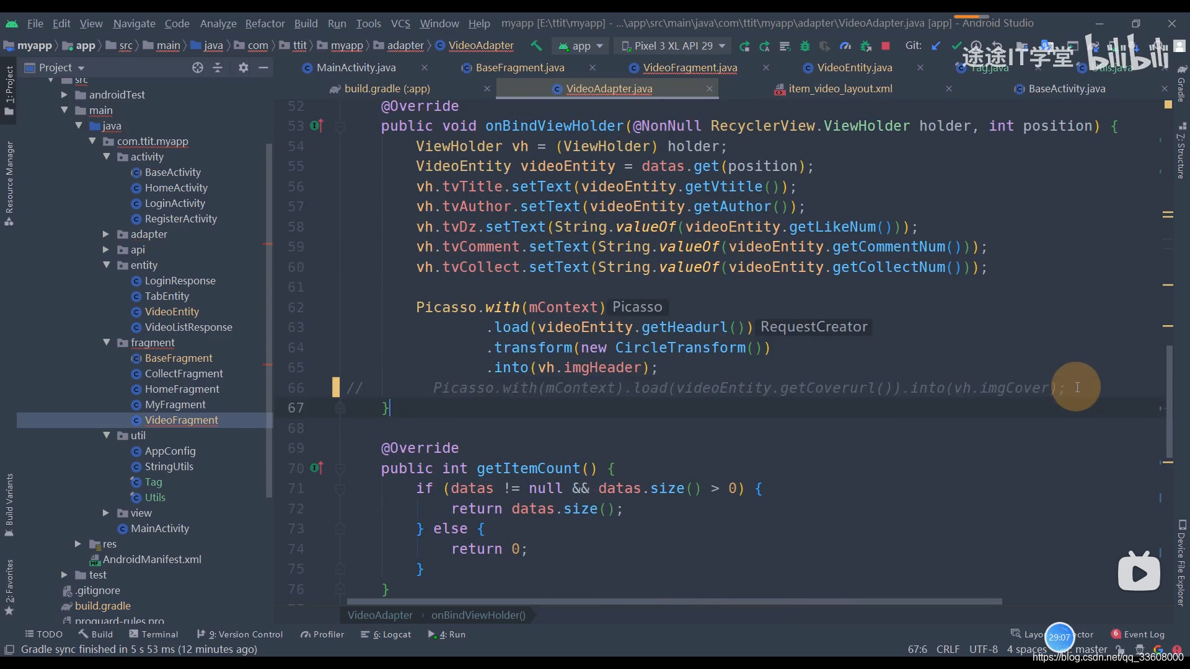Open Project panel settings gear
The image size is (1190, 669).
click(x=244, y=68)
